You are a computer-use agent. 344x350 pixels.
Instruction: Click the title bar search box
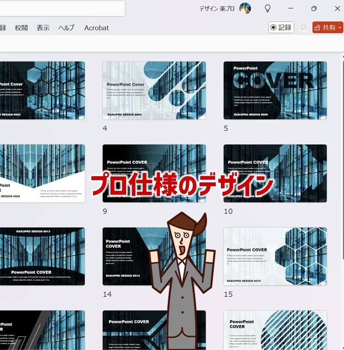click(x=62, y=8)
